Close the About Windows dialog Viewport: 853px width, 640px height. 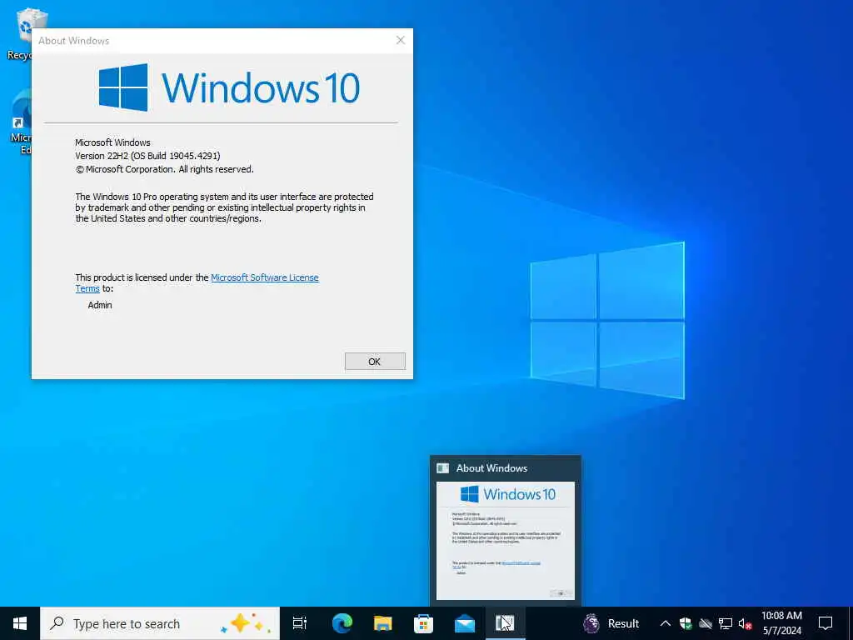401,40
